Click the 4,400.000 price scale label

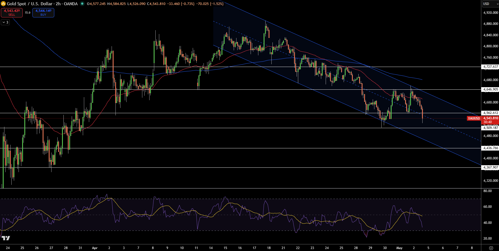pyautogui.click(x=490, y=158)
